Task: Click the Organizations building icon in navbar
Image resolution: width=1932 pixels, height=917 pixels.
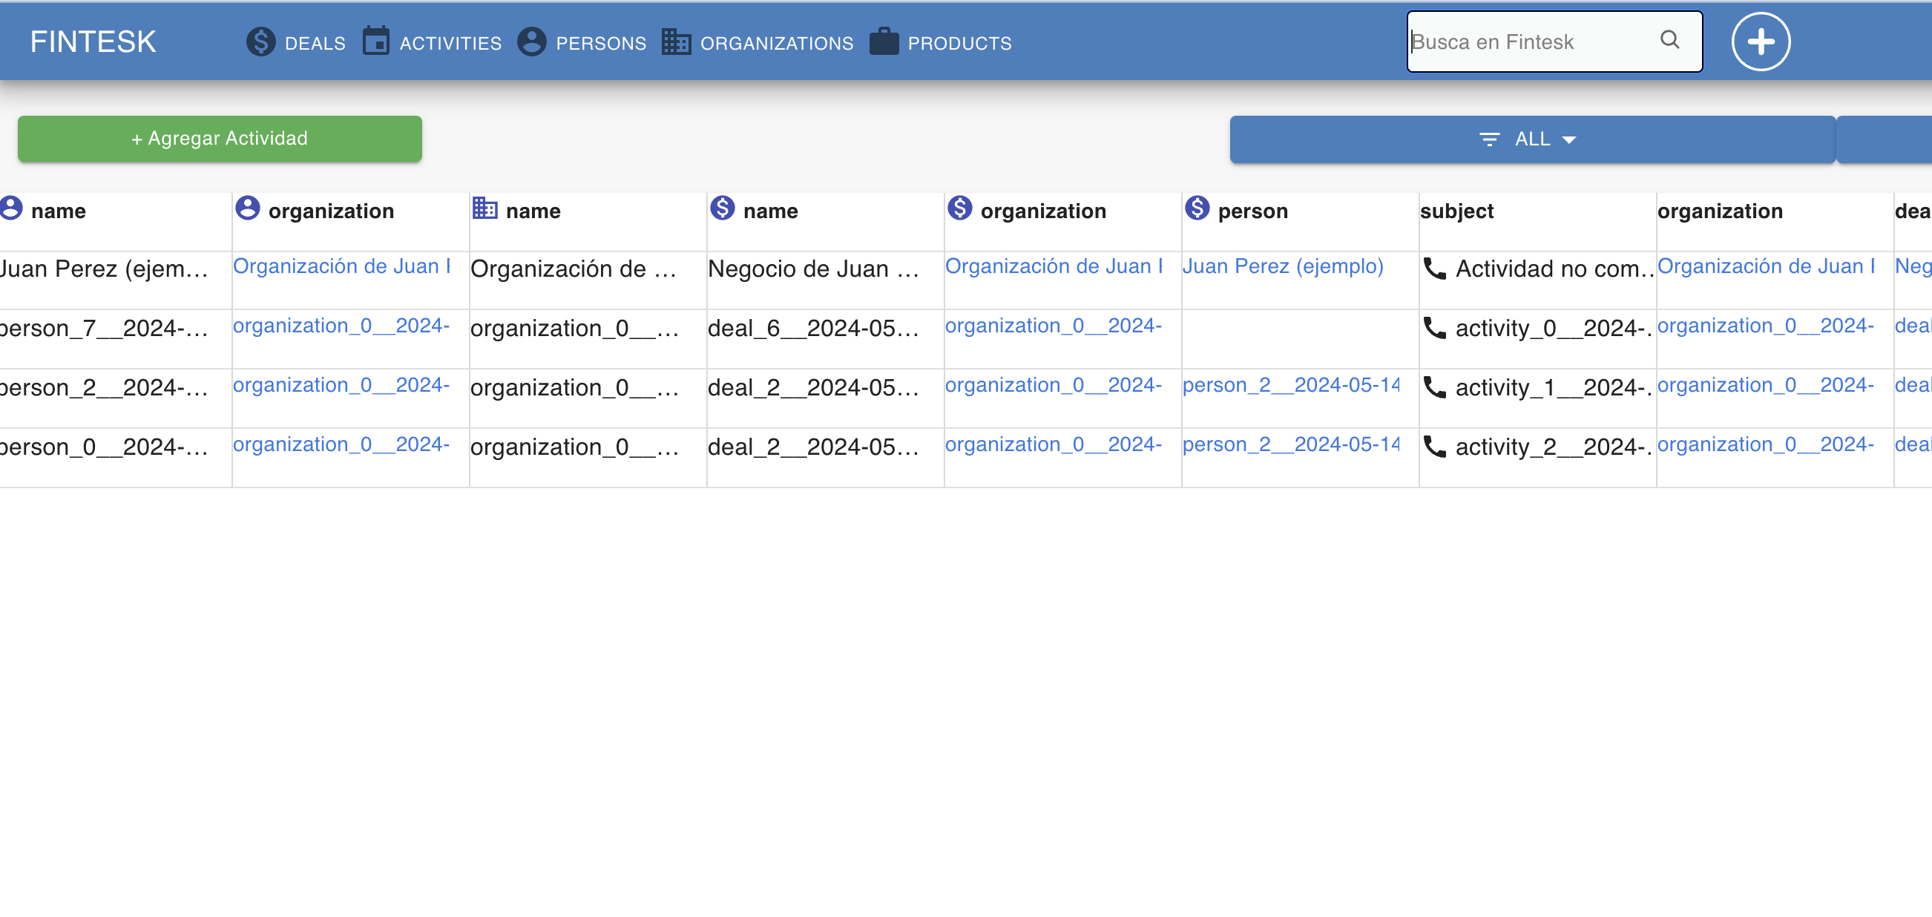Action: [x=676, y=42]
